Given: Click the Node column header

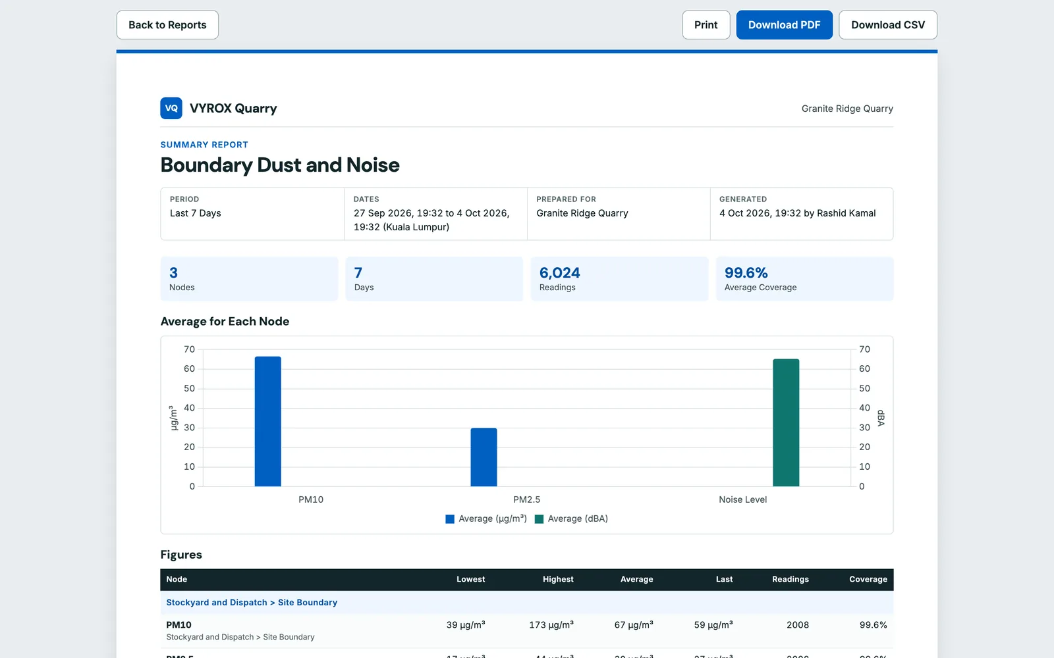Looking at the screenshot, I should point(177,579).
